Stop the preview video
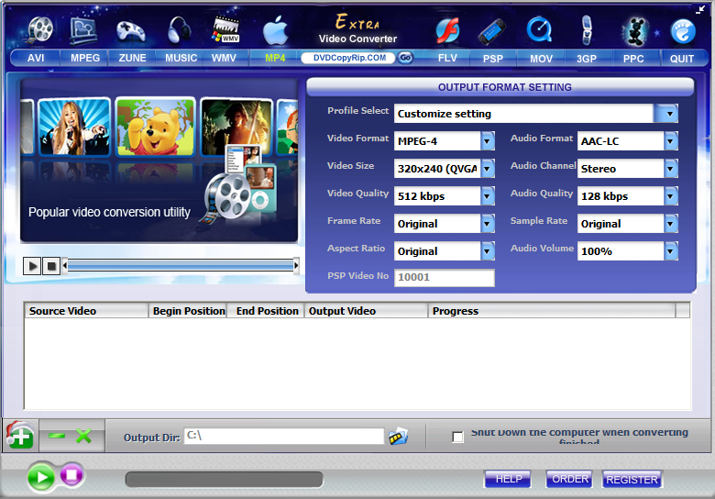Image resolution: width=715 pixels, height=499 pixels. click(51, 266)
